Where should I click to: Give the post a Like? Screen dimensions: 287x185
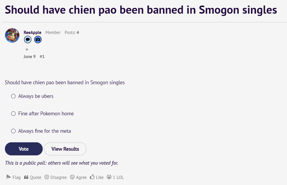coord(97,177)
